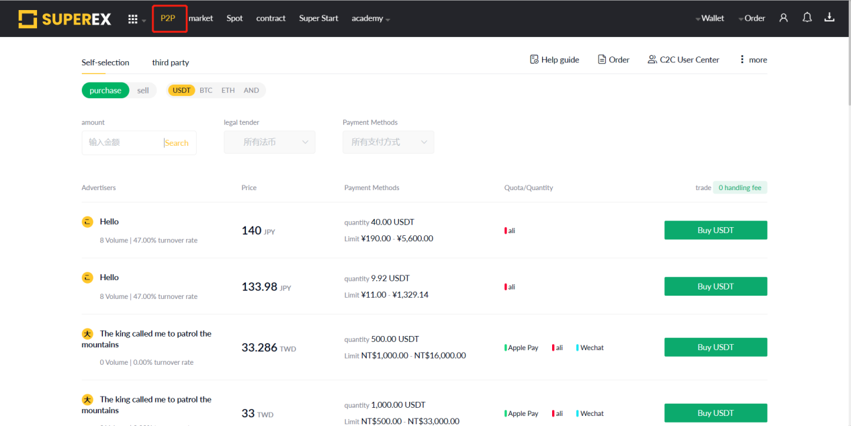This screenshot has height=426, width=851.
Task: Click Buy USDT for 33.286 TWD offer
Action: (x=715, y=347)
